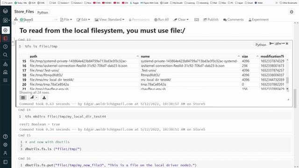Click into the %fs mkdirs code line

point(65,116)
